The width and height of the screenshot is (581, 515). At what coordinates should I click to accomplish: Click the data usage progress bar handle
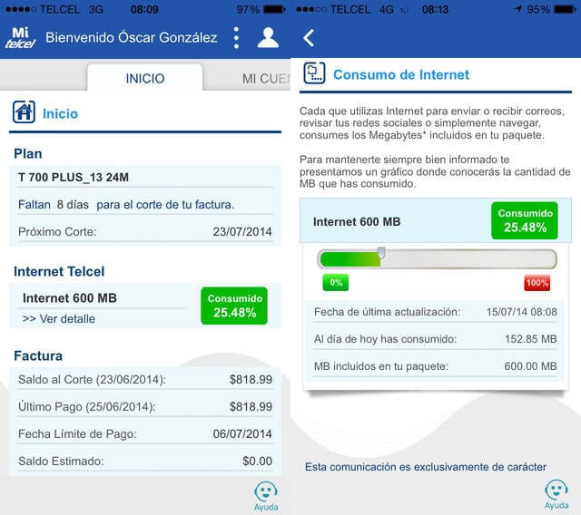381,253
